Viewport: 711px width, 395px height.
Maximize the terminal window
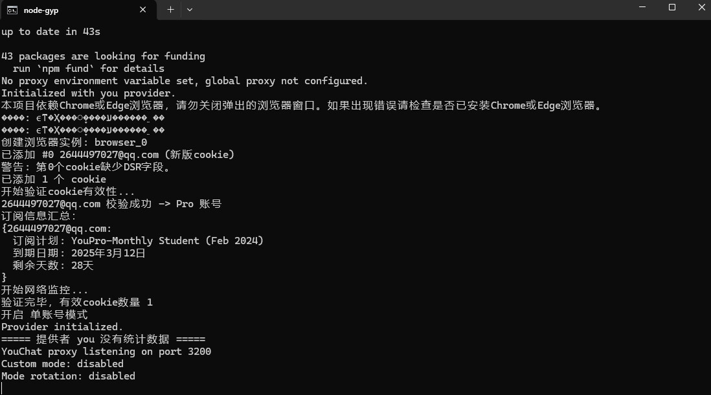(672, 8)
